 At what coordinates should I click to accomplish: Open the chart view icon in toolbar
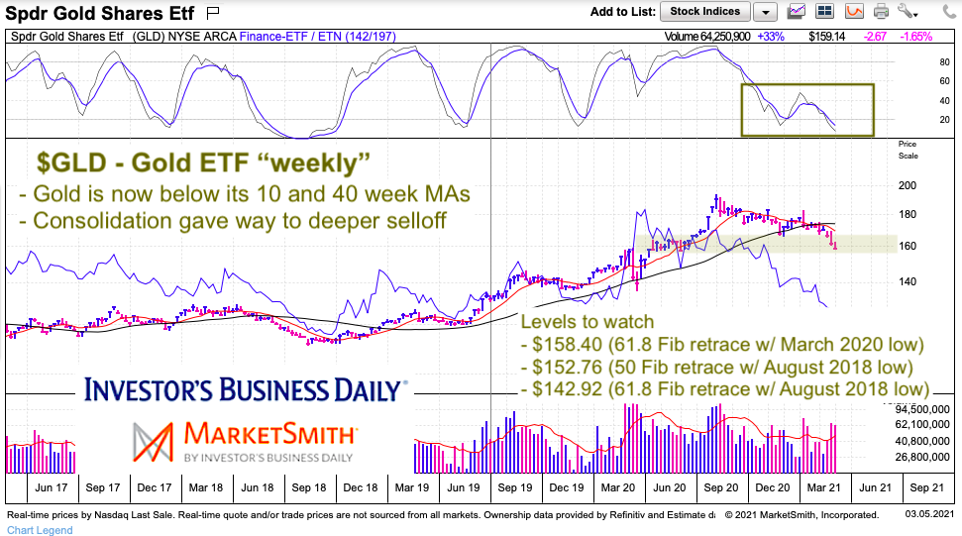point(797,11)
